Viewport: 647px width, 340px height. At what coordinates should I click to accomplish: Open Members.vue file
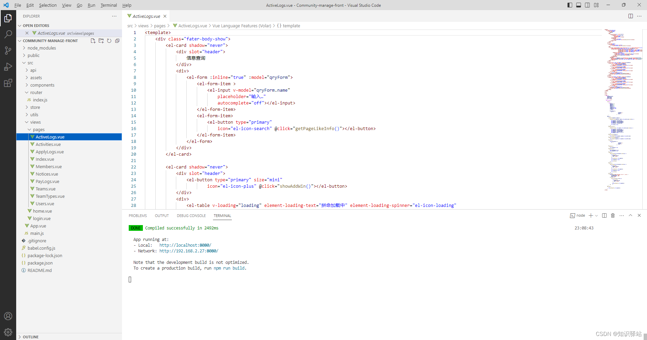69,167
